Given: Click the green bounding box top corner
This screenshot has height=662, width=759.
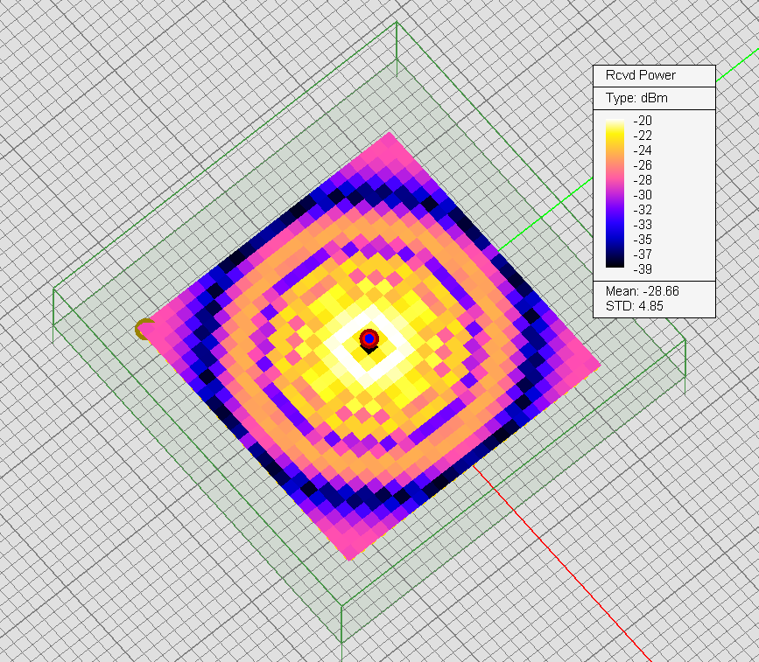Looking at the screenshot, I should point(397,24).
